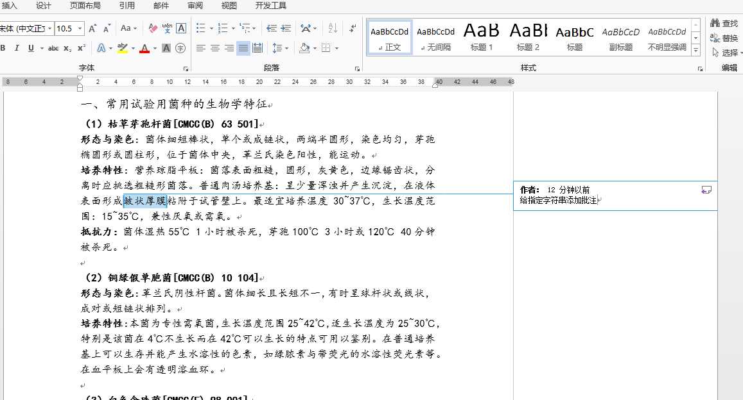Apply the 正文 (Normal) style

390,38
